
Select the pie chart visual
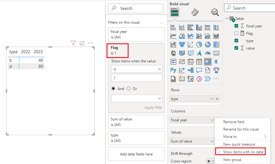point(199,45)
